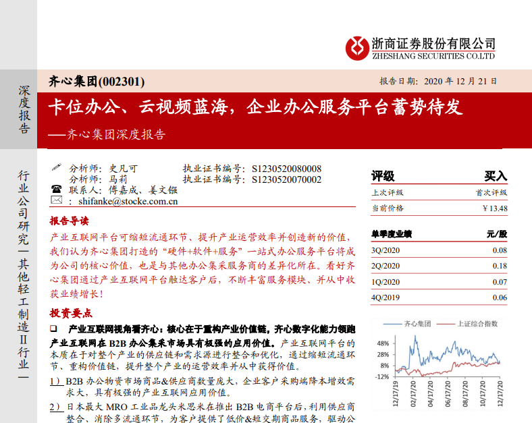Screen dimensions: 532x423
Task: Click the report date 2020年12月21日
Action: (x=460, y=82)
